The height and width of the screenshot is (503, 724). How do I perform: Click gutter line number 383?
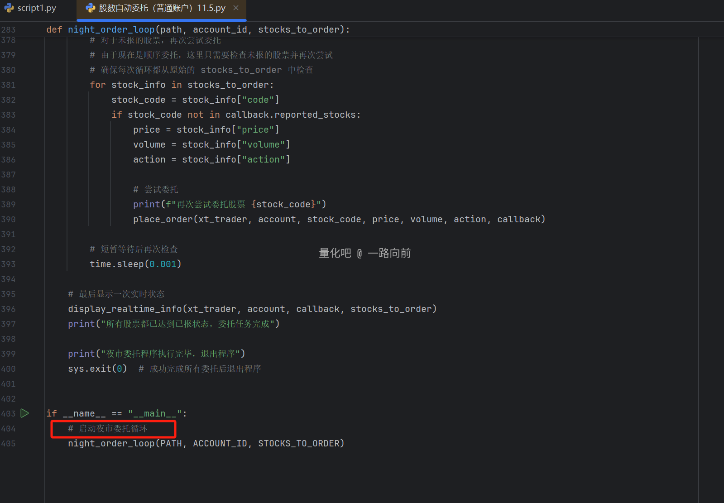9,115
